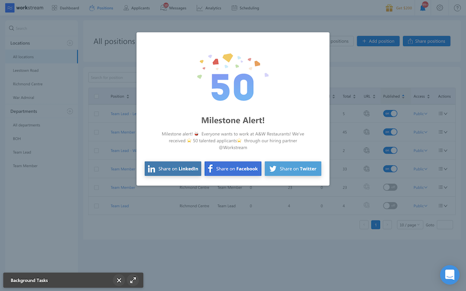Toggle published switch for first position row

[x=390, y=114]
